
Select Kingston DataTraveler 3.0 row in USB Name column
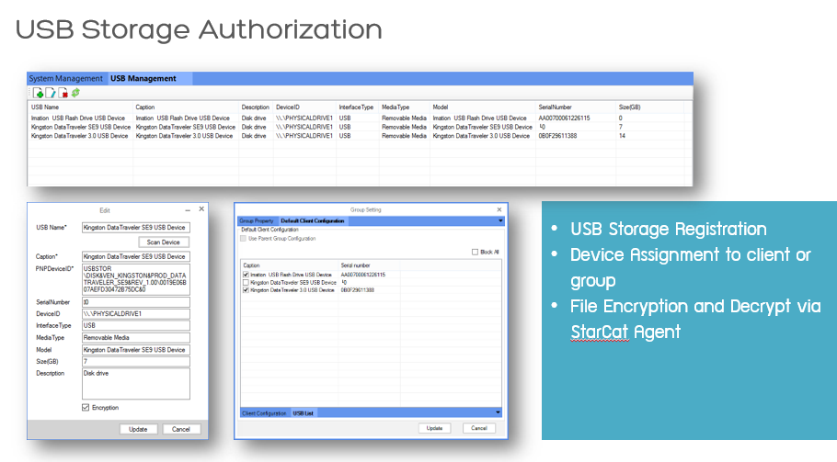(x=79, y=136)
